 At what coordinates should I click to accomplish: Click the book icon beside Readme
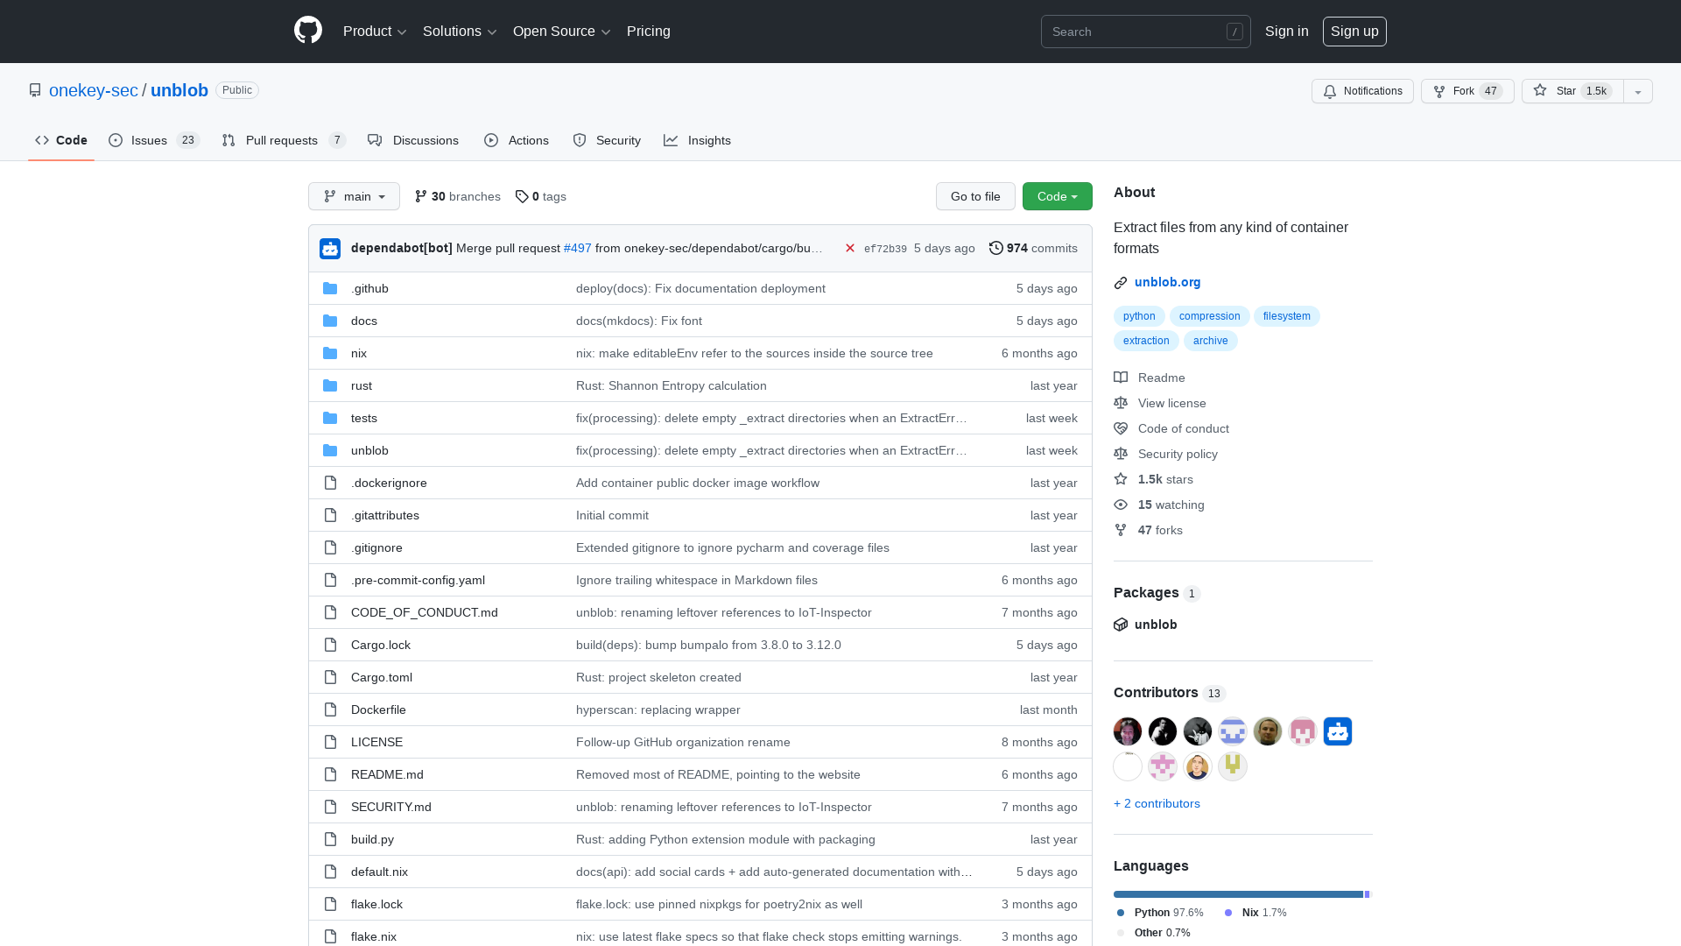point(1121,378)
